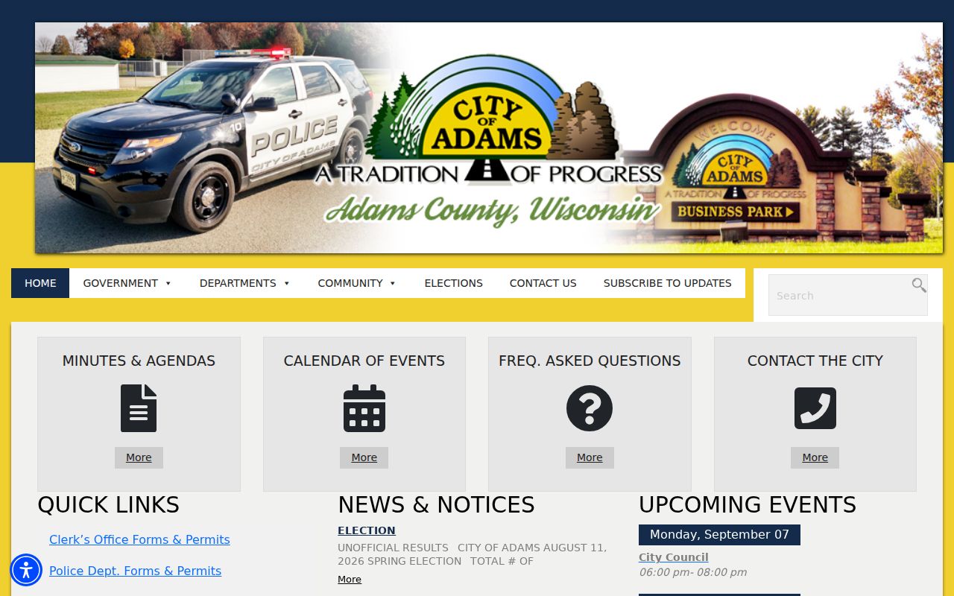Click the Calendar of Events calendar icon
Image resolution: width=954 pixels, height=596 pixels.
pyautogui.click(x=364, y=408)
